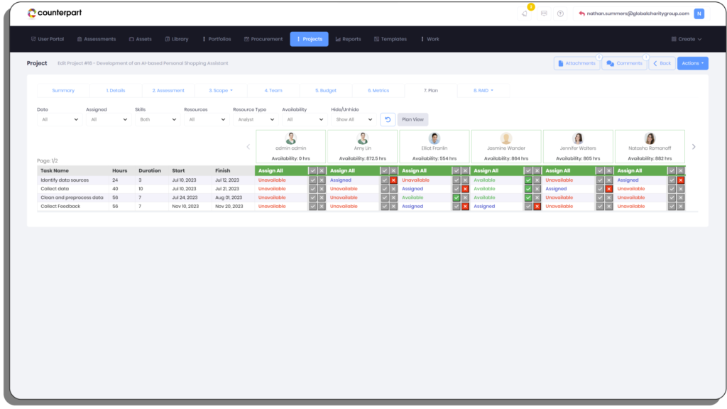Expand the Skills filter dropdown
The height and width of the screenshot is (409, 727).
156,120
